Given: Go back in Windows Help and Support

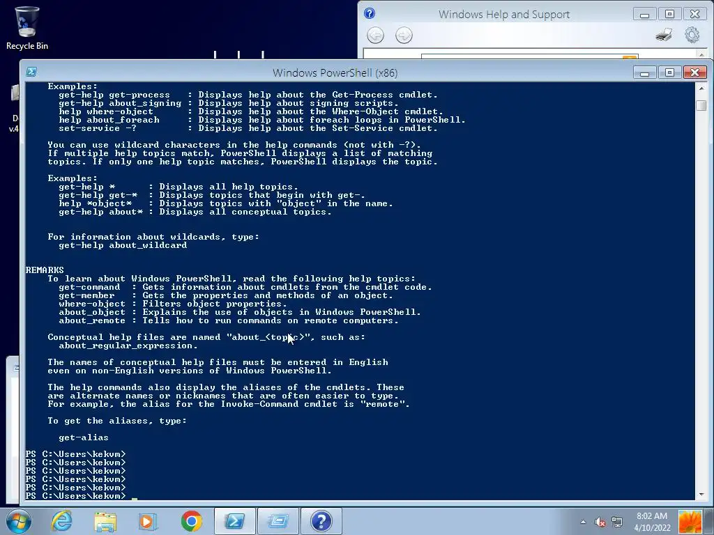Looking at the screenshot, I should coord(375,35).
